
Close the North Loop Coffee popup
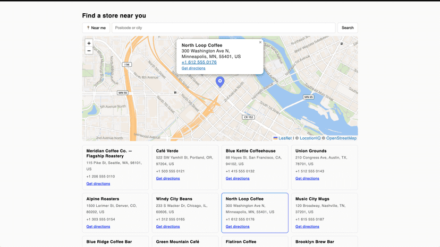pyautogui.click(x=260, y=42)
